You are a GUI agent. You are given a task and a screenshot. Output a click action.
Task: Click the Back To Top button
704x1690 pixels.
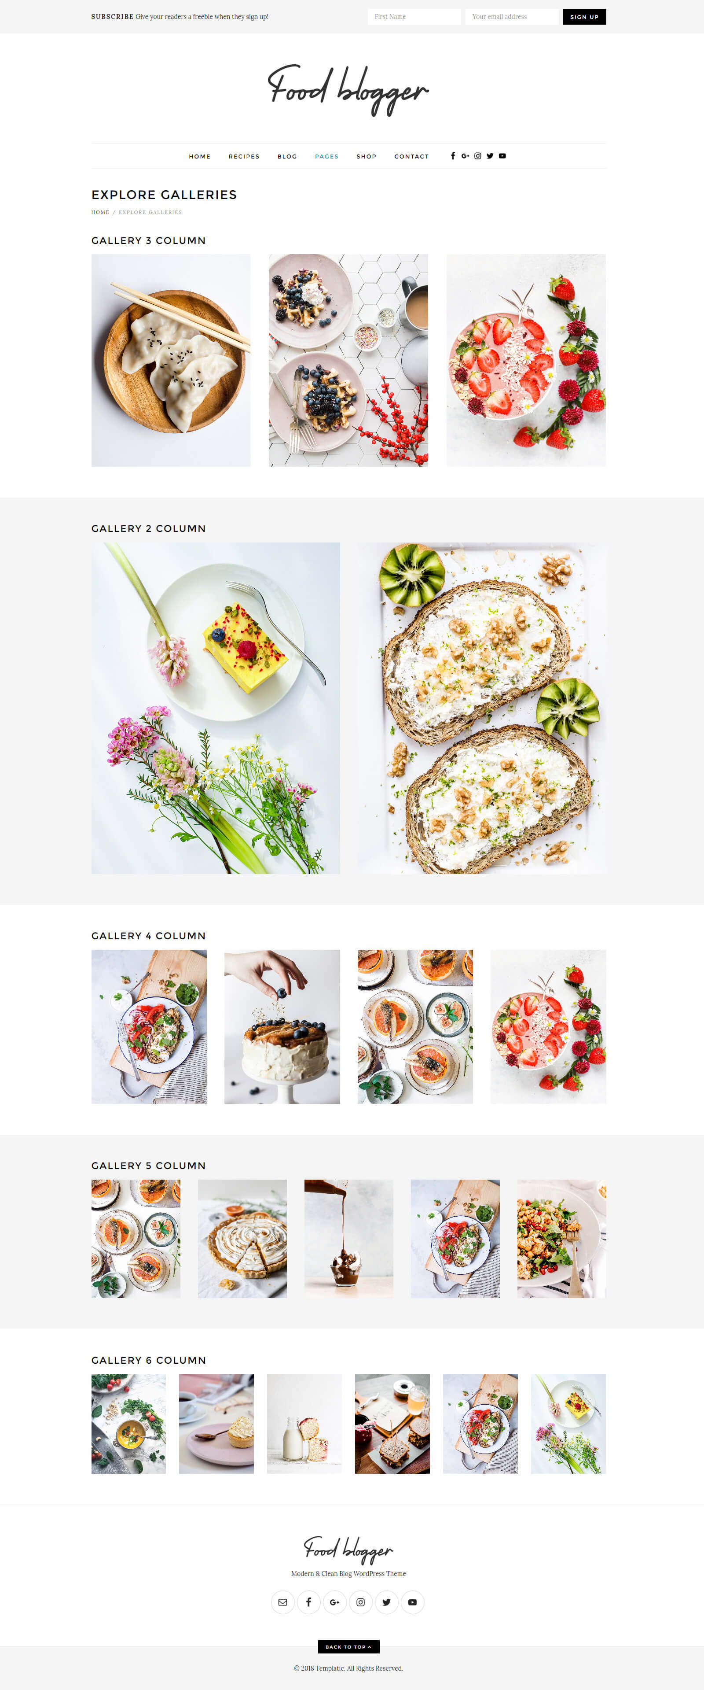(349, 1647)
